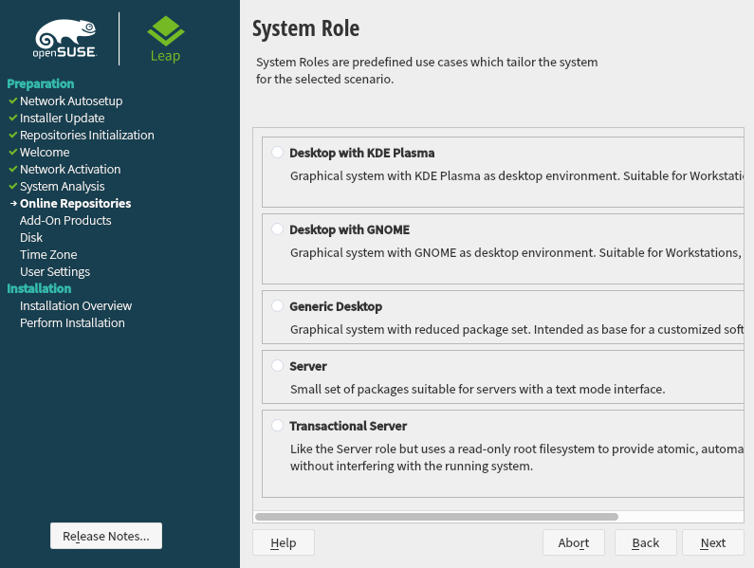754x568 pixels.
Task: Click the Installation Overview sidebar entry
Action: tap(76, 305)
